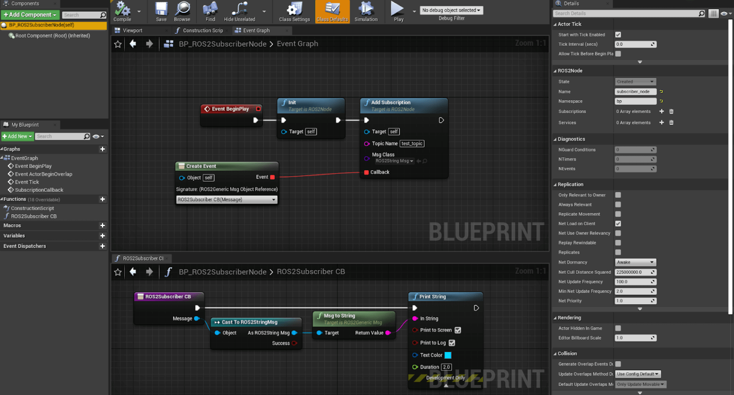Uncheck Net Load on Client

pos(618,223)
